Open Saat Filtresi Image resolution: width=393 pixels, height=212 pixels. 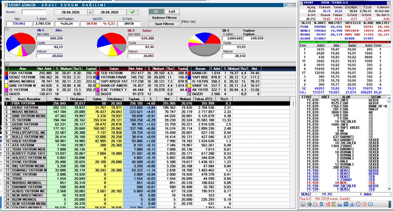[164, 24]
